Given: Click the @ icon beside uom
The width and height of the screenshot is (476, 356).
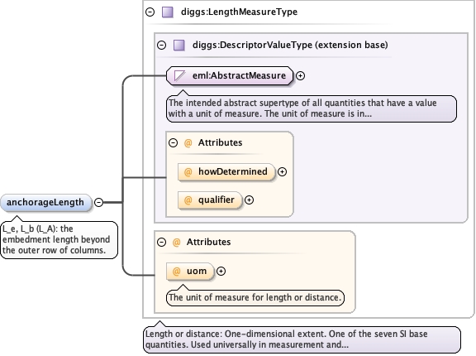Looking at the screenshot, I should coord(176,272).
